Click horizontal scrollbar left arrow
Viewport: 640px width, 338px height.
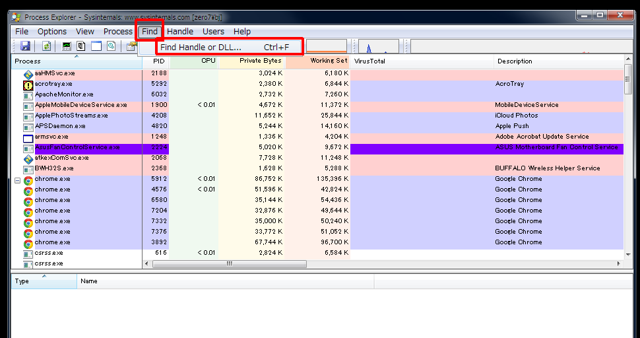[x=147, y=263]
